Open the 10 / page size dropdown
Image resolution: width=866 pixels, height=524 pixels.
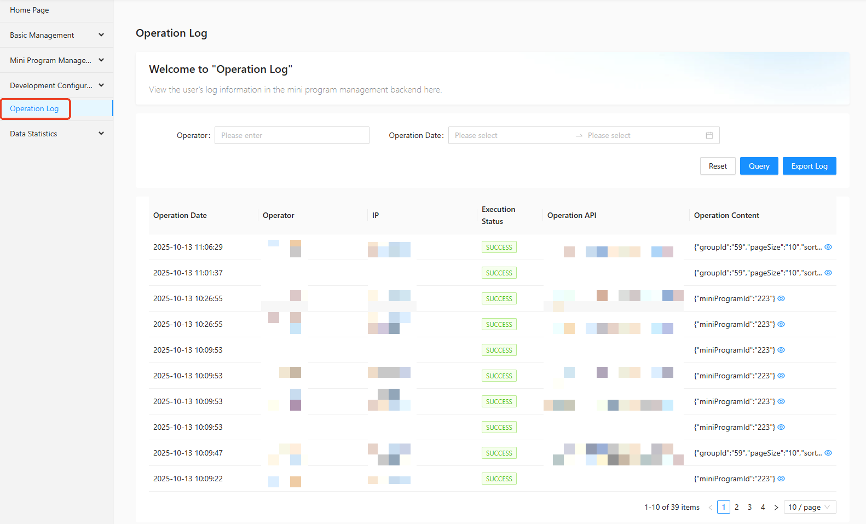pyautogui.click(x=810, y=508)
